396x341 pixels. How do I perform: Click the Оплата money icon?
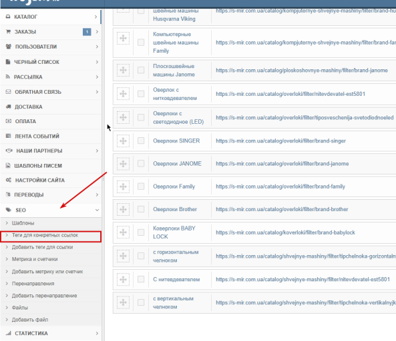coord(8,121)
